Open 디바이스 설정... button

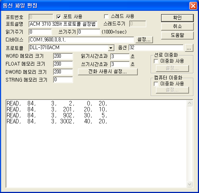[144, 39]
